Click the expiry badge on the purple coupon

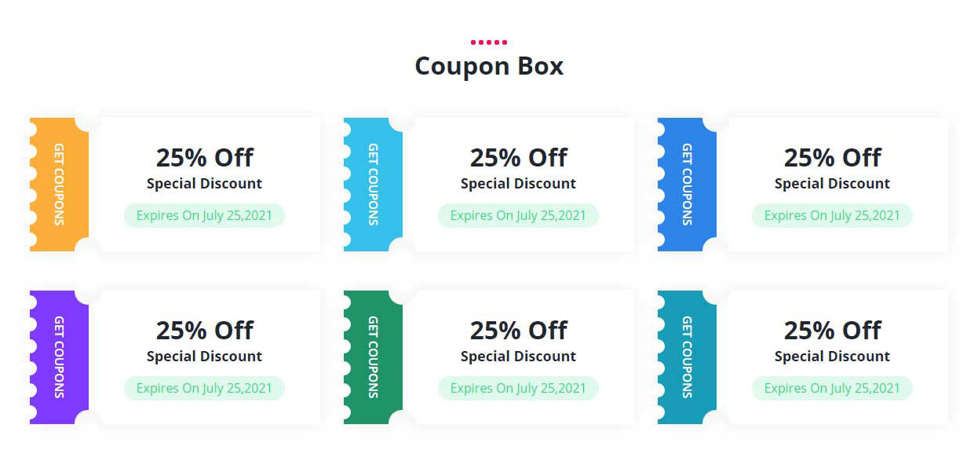pos(204,388)
